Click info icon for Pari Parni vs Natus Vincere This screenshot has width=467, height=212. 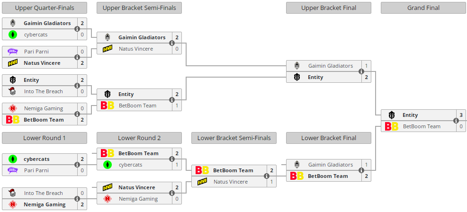77,57
